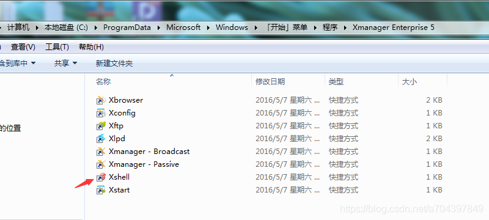The width and height of the screenshot is (489, 220).
Task: Click the Xshell file name
Action: pyautogui.click(x=119, y=177)
